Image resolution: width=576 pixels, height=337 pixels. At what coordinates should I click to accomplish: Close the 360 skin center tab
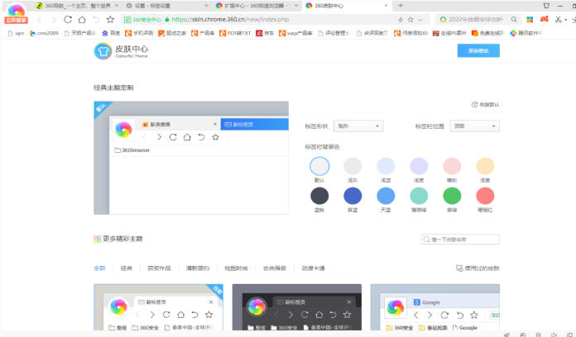386,6
